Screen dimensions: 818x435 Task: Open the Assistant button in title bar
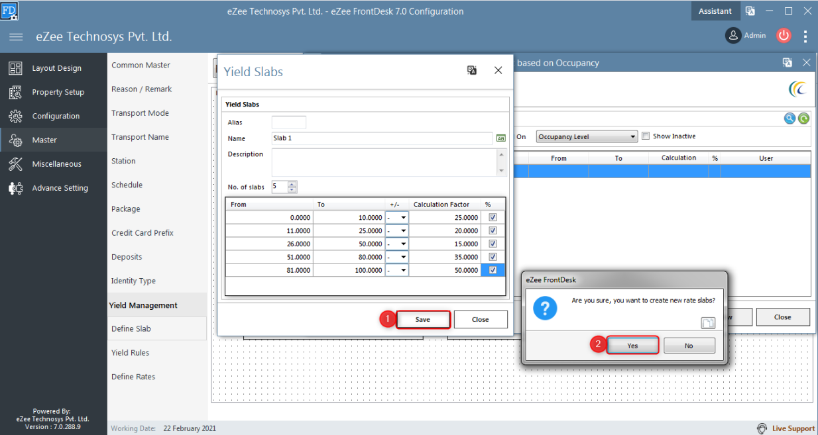click(x=715, y=11)
